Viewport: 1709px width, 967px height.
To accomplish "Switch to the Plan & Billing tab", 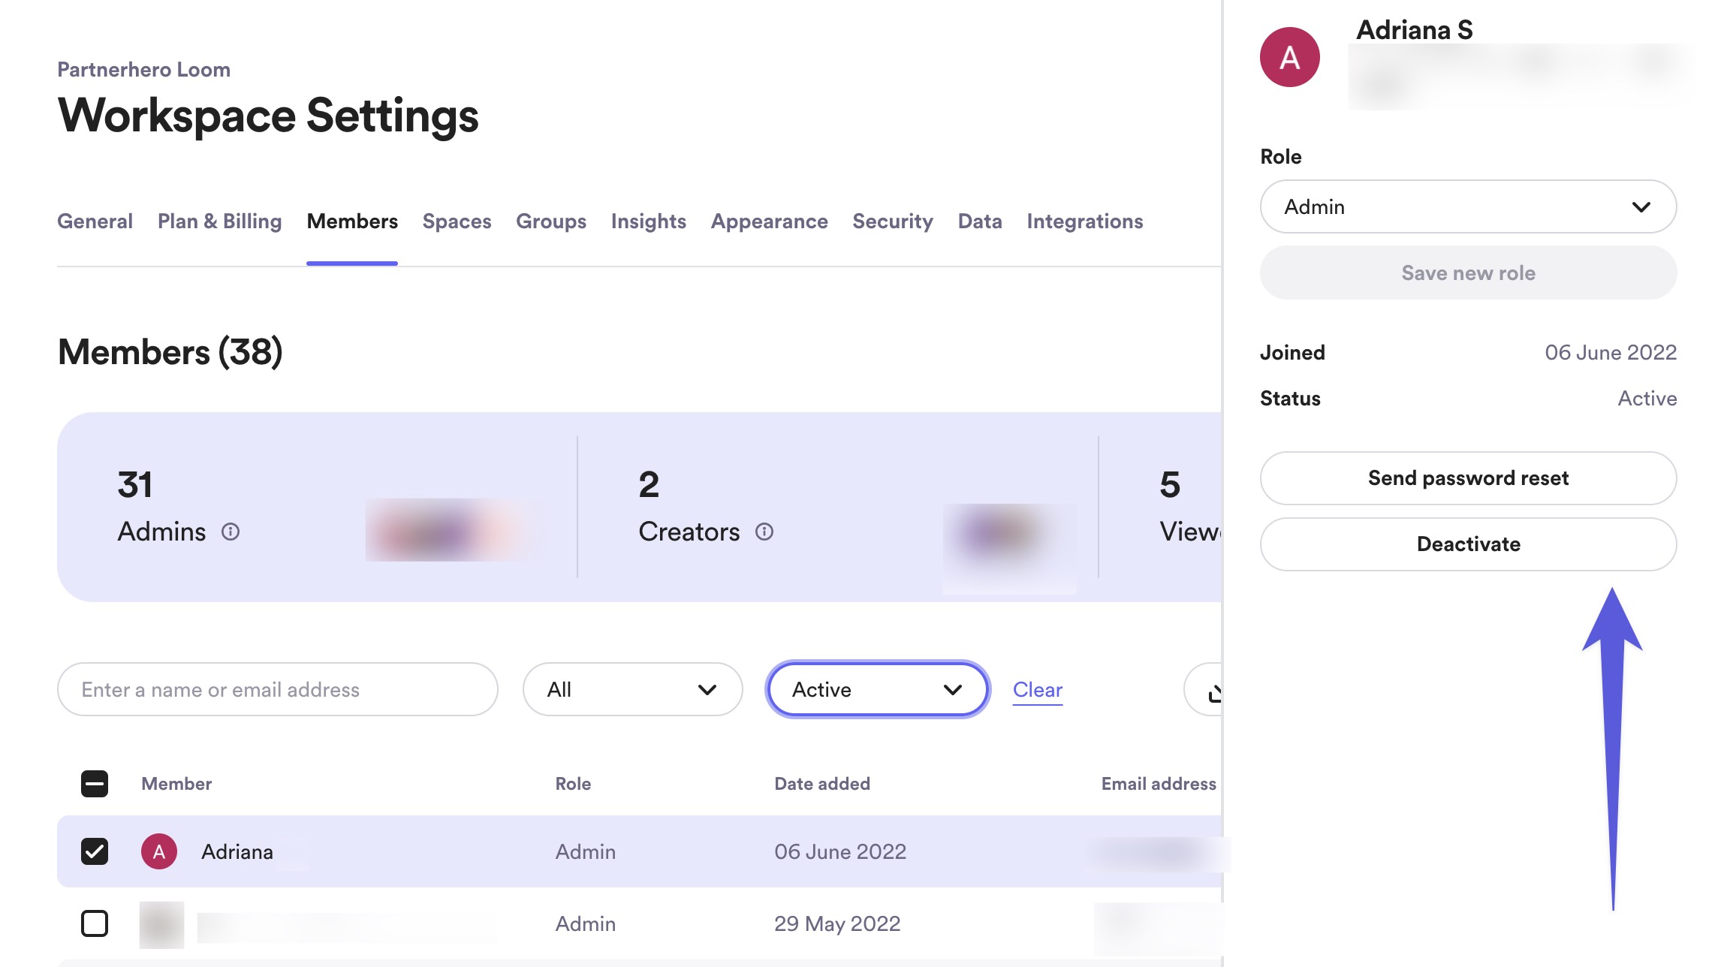I will pos(219,221).
